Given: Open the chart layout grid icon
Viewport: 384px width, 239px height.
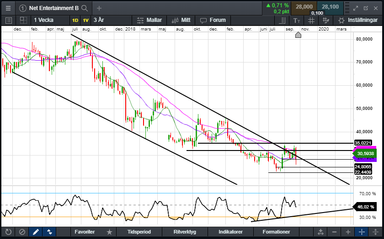Looking at the screenshot, I should click(23, 20).
